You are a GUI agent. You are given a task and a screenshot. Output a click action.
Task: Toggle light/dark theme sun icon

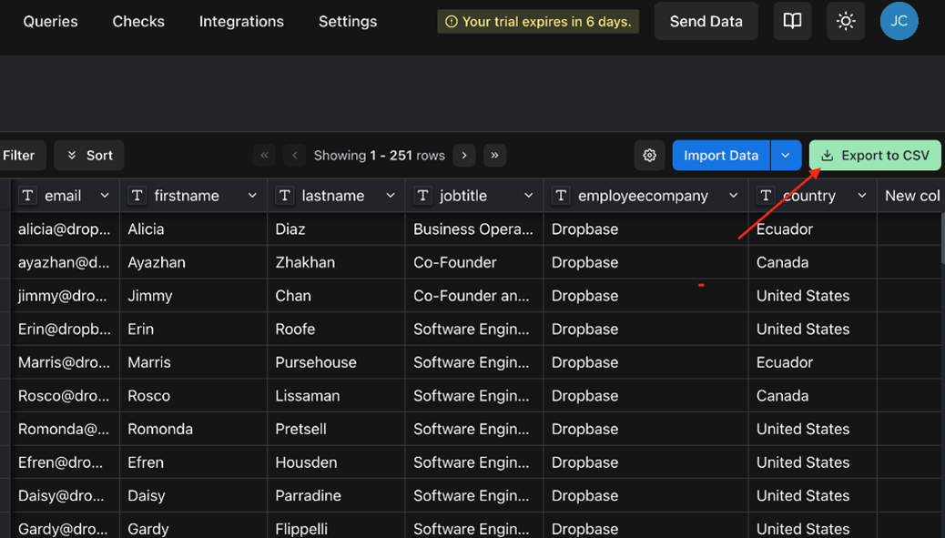click(x=846, y=21)
